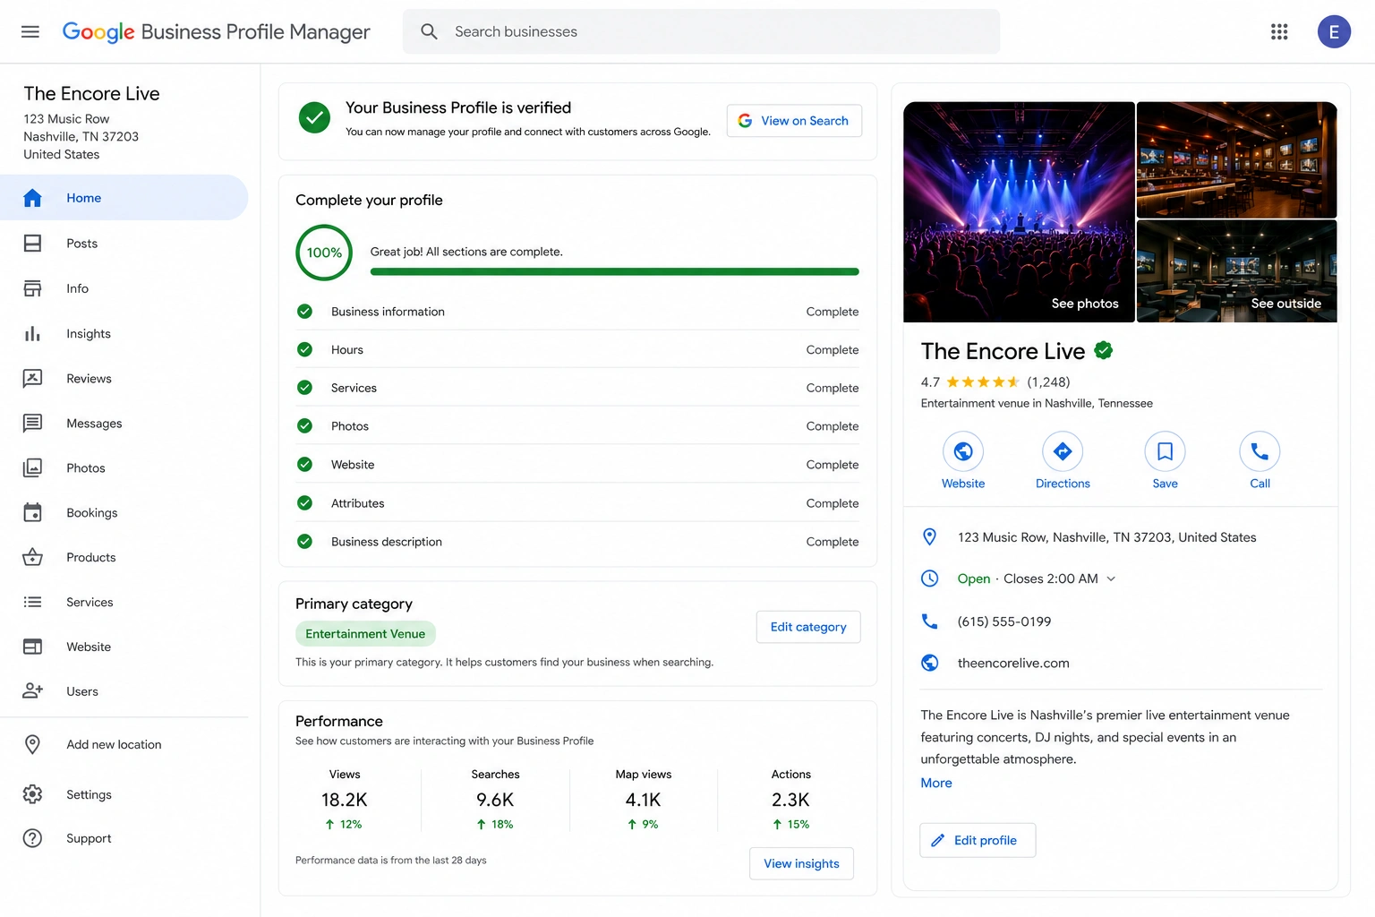Click the green profile completion progress bar
1375x917 pixels.
click(614, 271)
